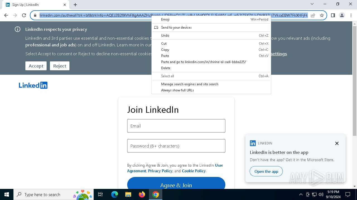This screenshot has width=357, height=200.
Task: Click the browser back arrow
Action: pos(6,15)
